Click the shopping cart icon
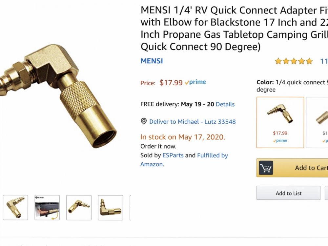The image size is (328, 246). pyautogui.click(x=266, y=168)
